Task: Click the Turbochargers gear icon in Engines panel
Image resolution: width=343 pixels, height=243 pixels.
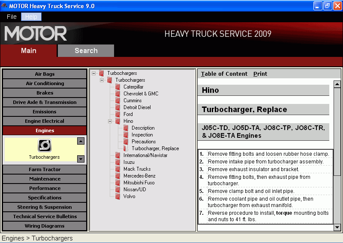Action: click(x=45, y=145)
